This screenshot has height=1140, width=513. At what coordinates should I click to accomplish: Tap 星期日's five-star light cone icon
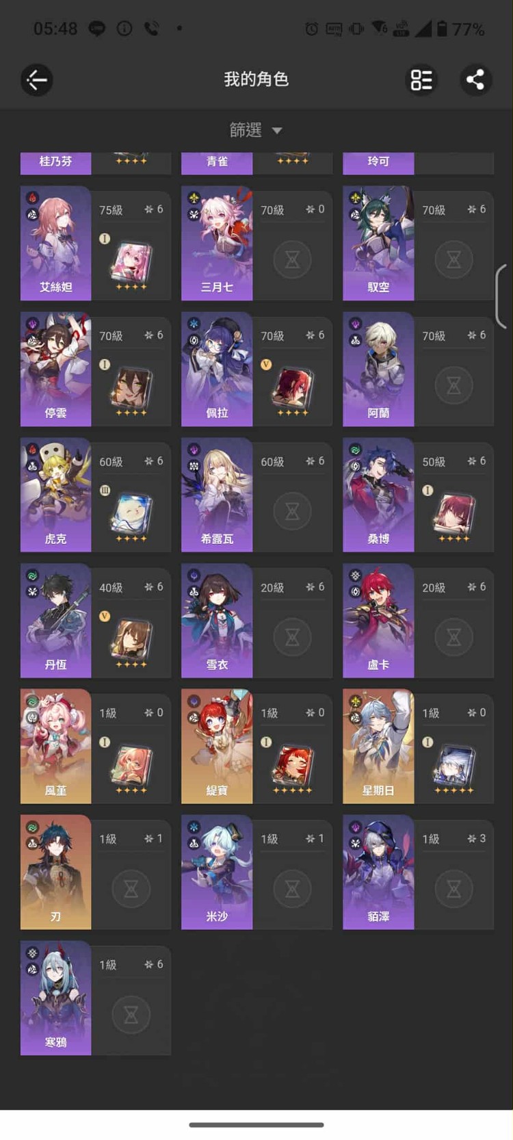click(453, 768)
